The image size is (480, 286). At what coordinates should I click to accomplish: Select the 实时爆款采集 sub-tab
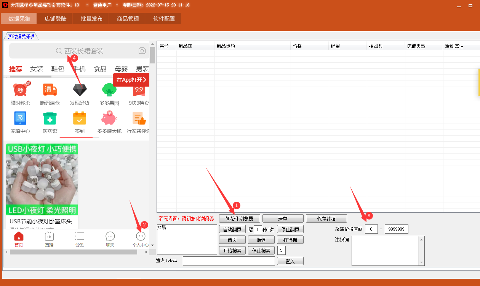pyautogui.click(x=21, y=36)
